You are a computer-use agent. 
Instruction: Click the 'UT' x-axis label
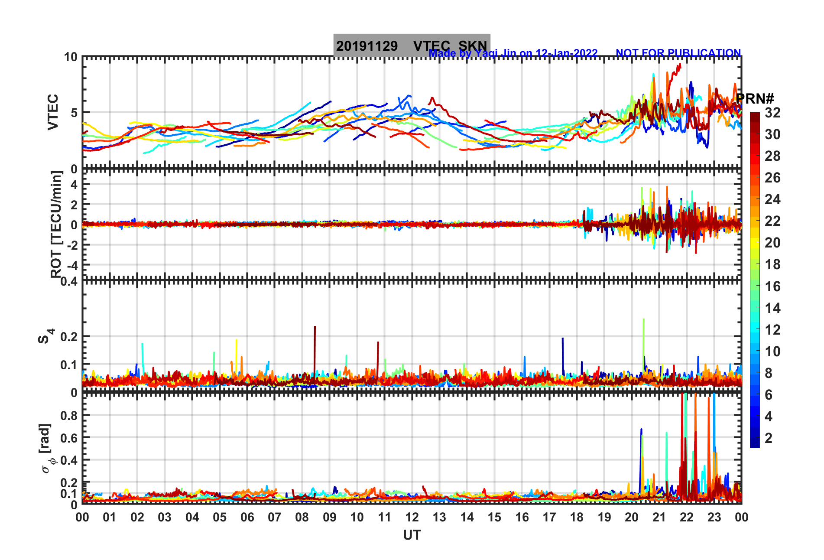[x=412, y=535]
